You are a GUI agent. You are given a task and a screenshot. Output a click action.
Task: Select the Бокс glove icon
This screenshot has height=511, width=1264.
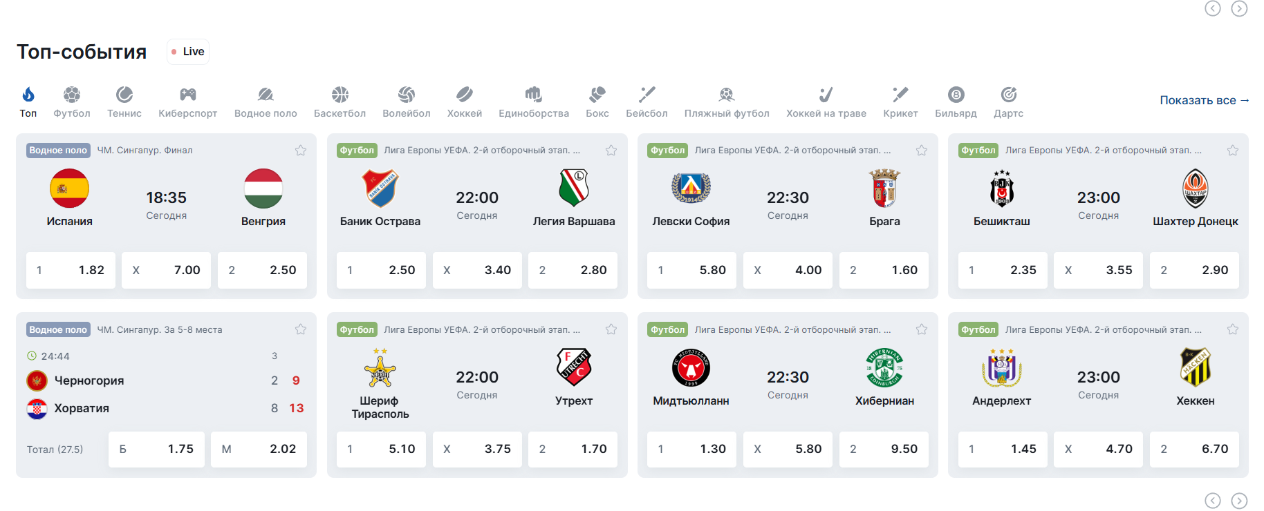597,95
